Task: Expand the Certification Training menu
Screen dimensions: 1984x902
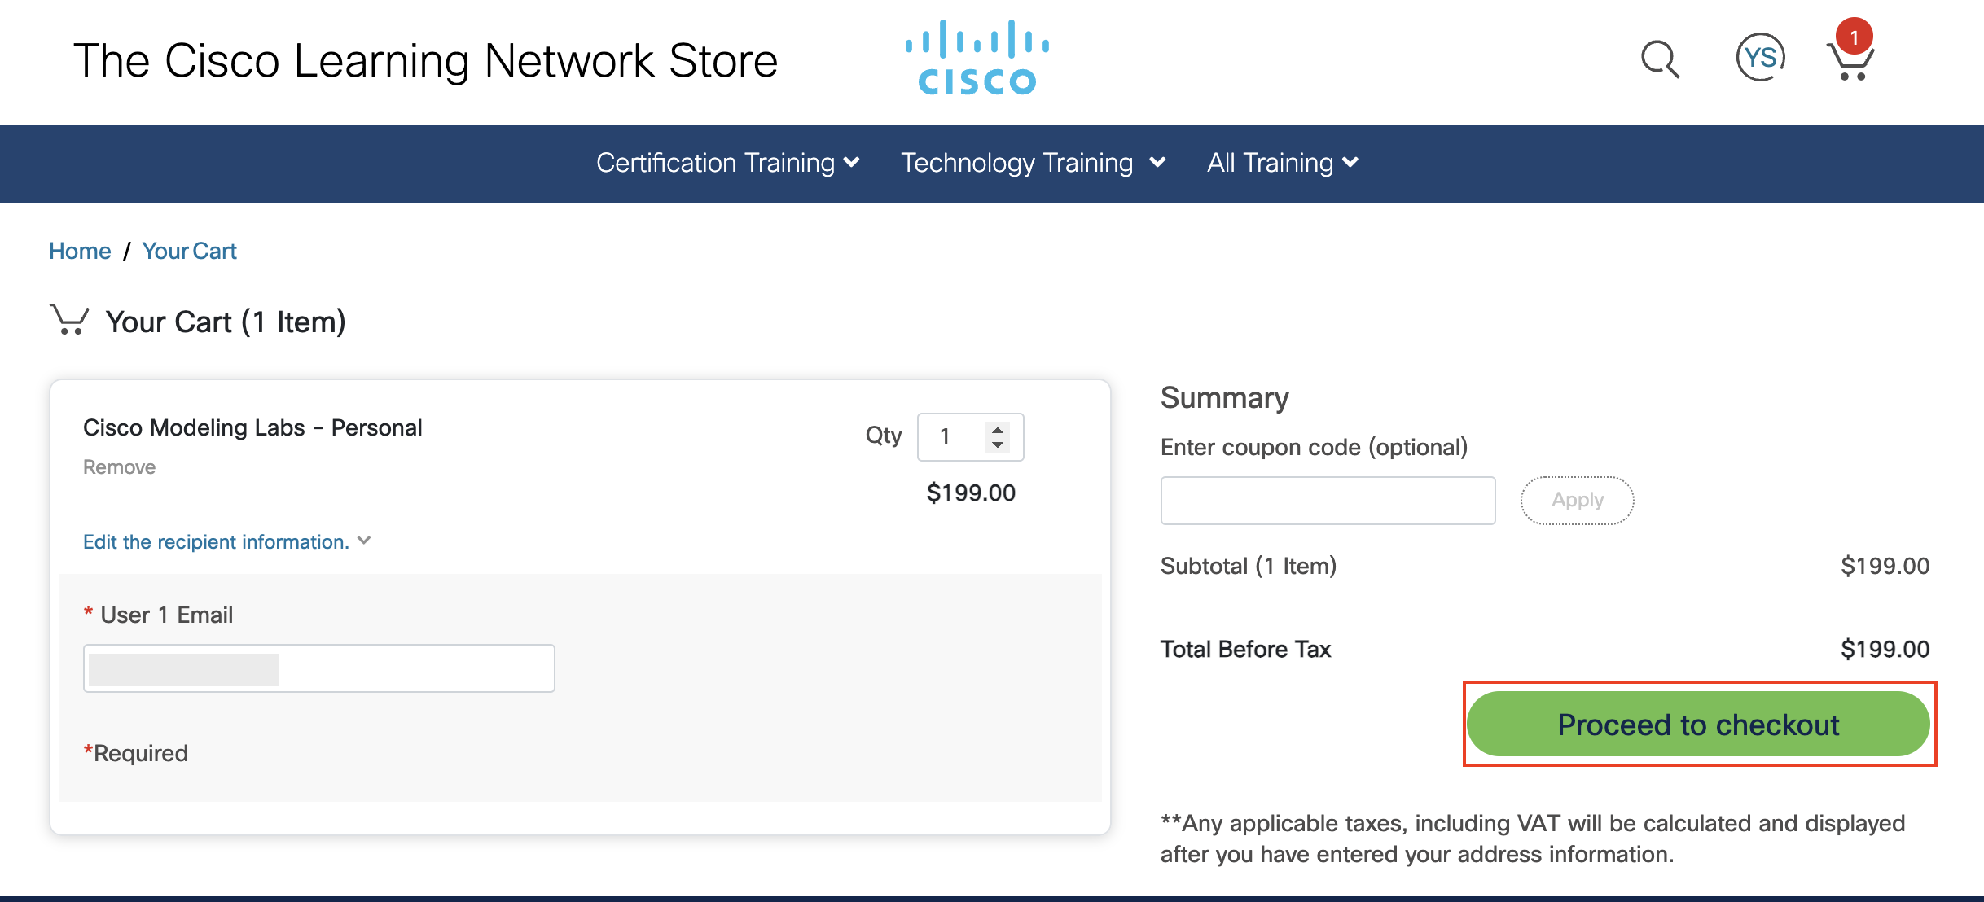Action: pyautogui.click(x=727, y=163)
